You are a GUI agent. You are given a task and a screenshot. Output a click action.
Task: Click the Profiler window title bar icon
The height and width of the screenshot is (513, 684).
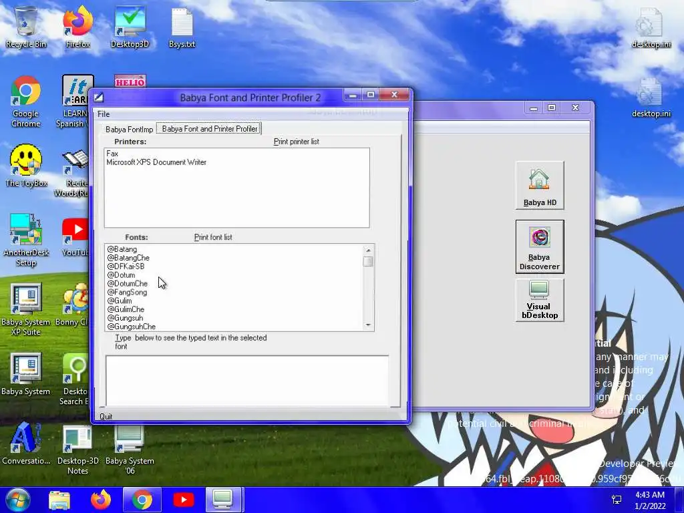(x=99, y=98)
